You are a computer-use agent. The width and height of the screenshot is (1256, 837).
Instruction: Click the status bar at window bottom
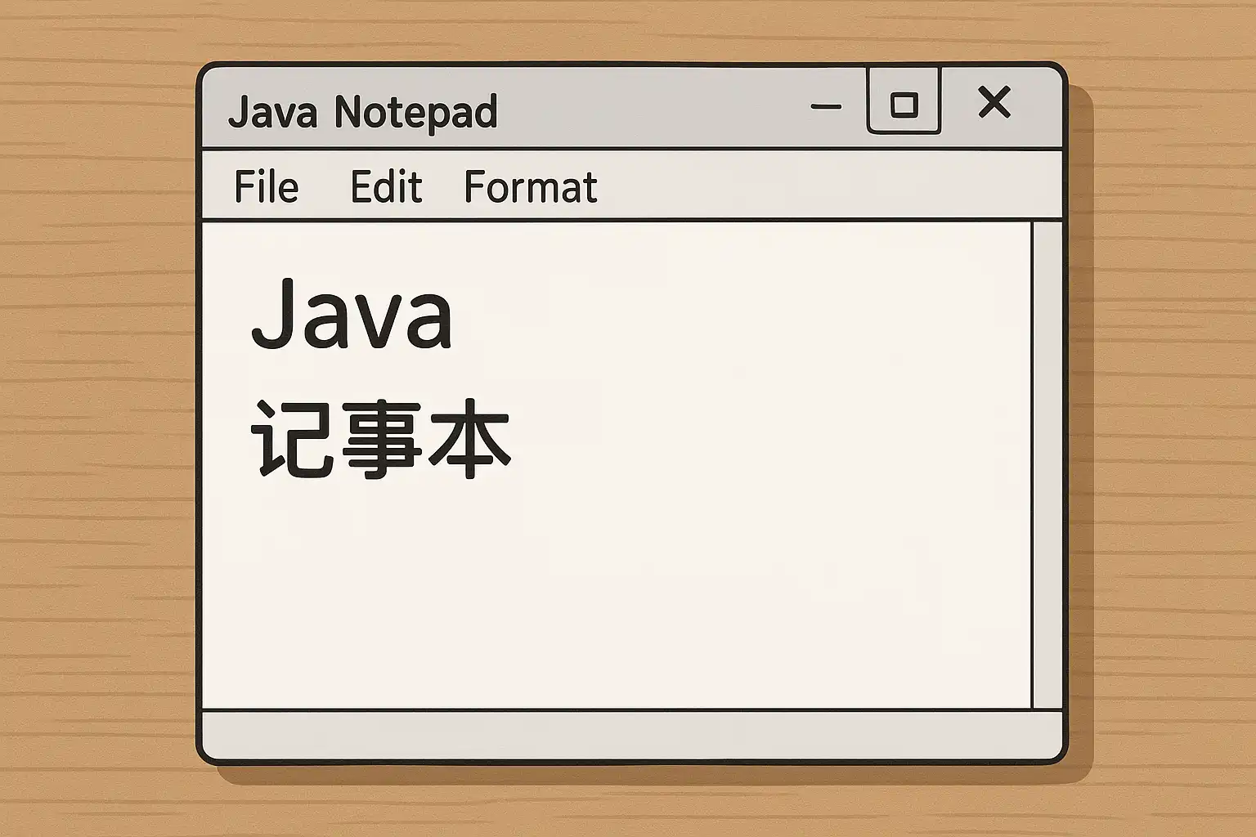(x=631, y=735)
